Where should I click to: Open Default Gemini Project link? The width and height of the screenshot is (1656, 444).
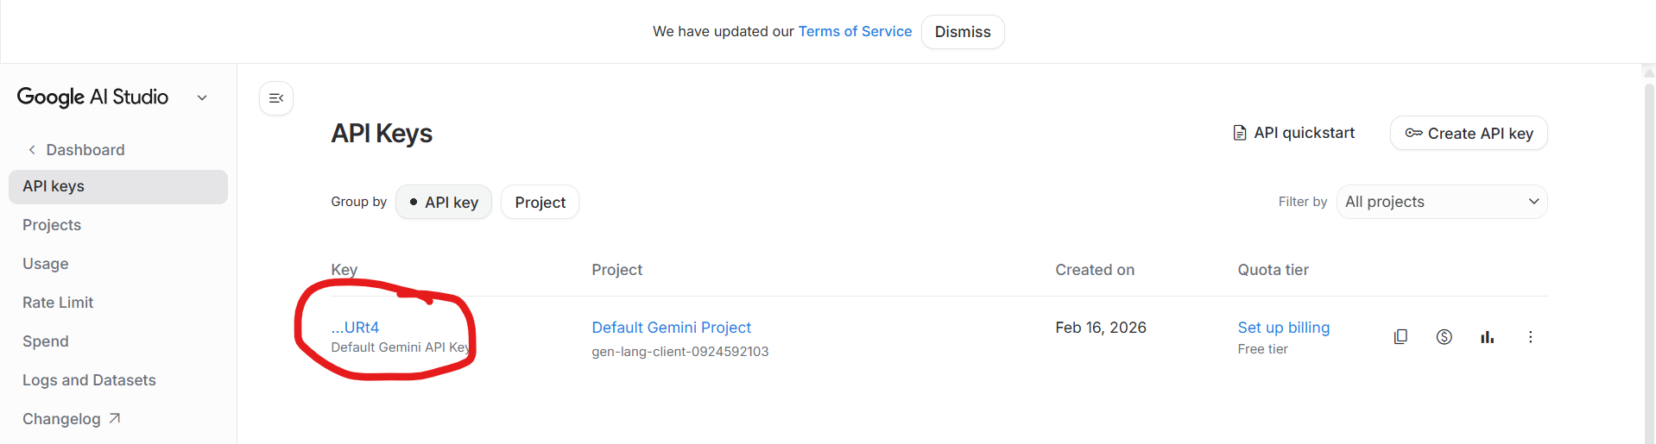[671, 328]
